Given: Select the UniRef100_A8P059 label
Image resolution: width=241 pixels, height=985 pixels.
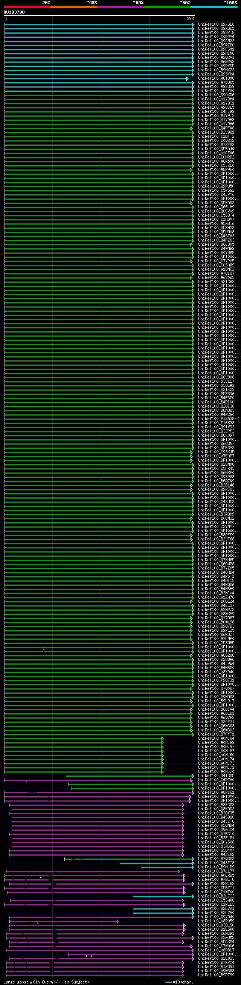Looking at the screenshot, I should [216, 921].
